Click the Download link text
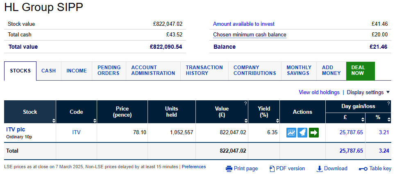This screenshot has width=395, height=176. click(x=336, y=169)
